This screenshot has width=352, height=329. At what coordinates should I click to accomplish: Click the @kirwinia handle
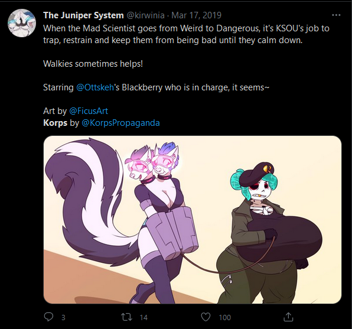145,15
